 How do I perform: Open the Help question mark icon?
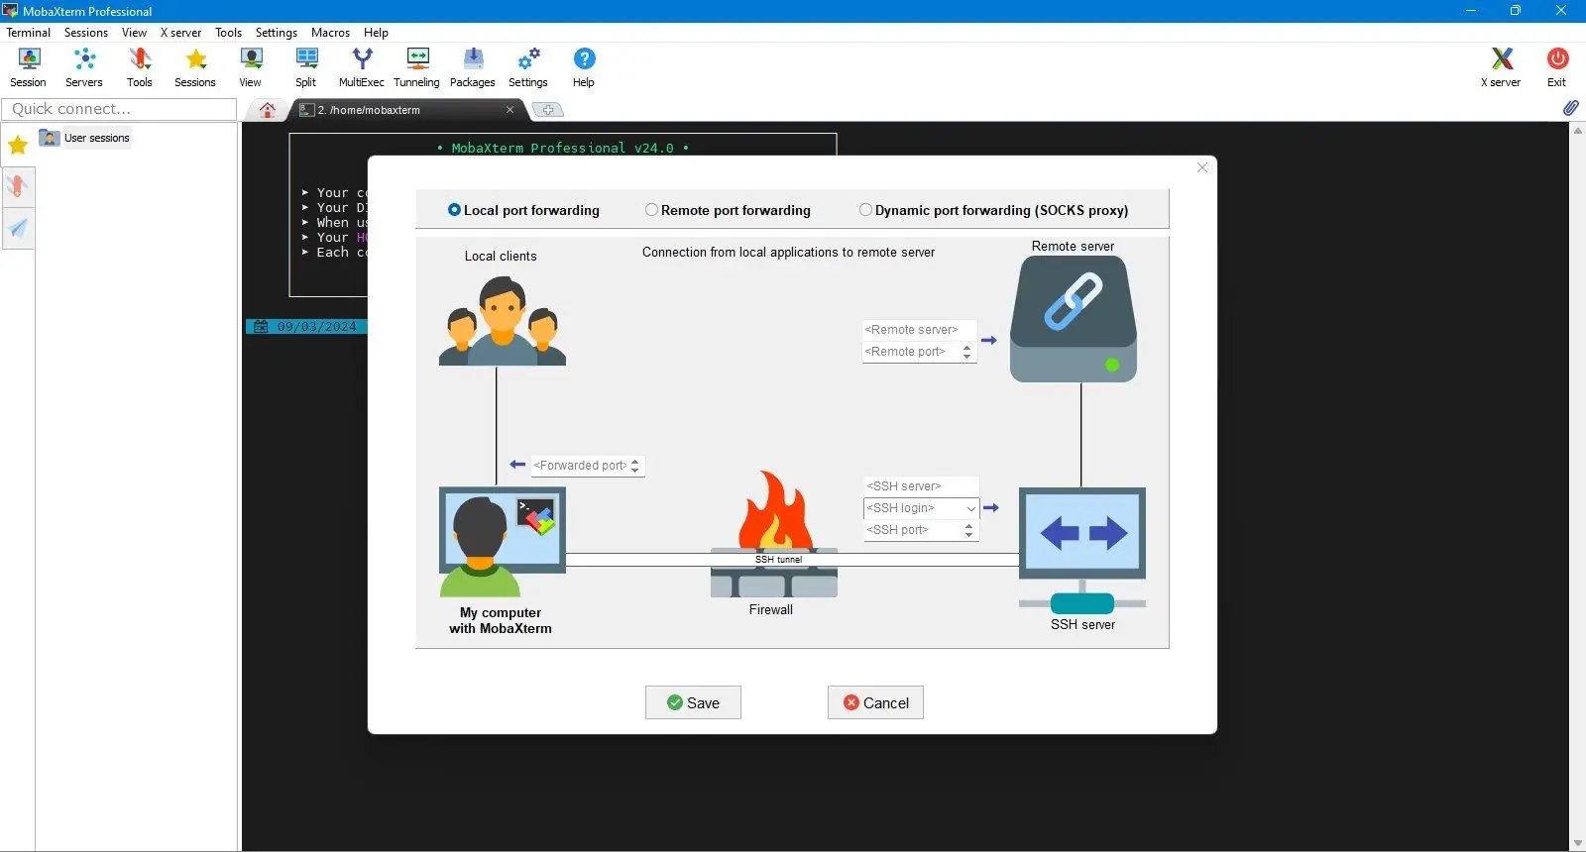[x=584, y=67]
